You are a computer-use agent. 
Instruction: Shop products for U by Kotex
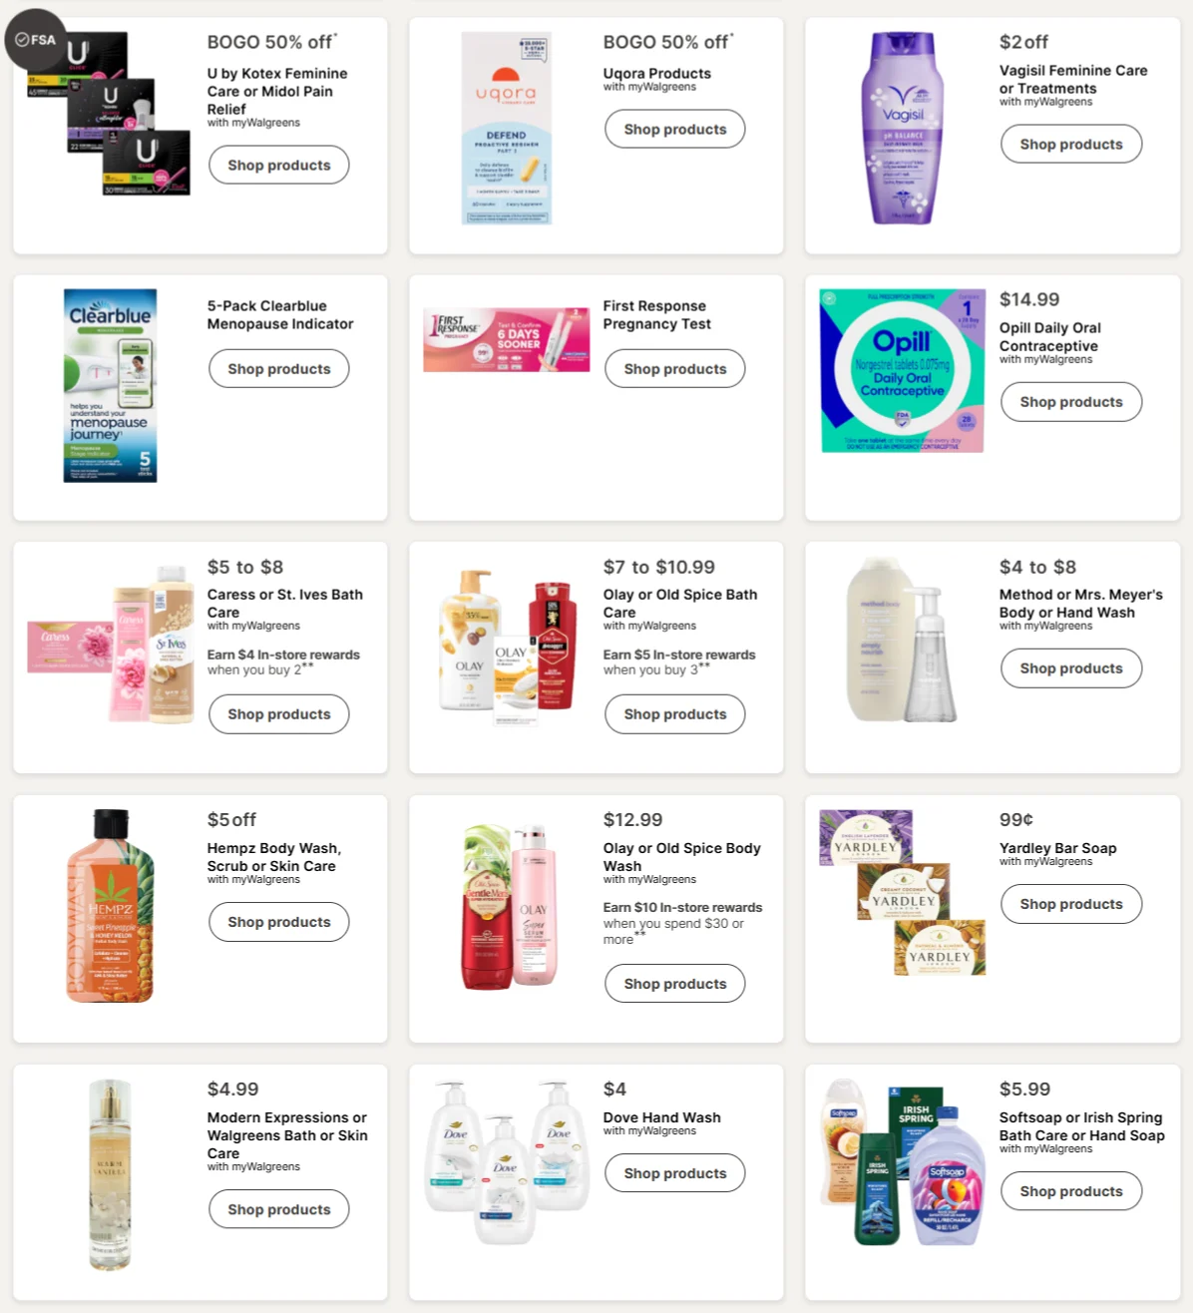click(279, 166)
